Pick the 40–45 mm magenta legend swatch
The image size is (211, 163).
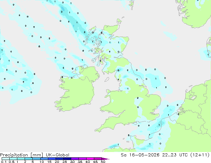[90, 159]
